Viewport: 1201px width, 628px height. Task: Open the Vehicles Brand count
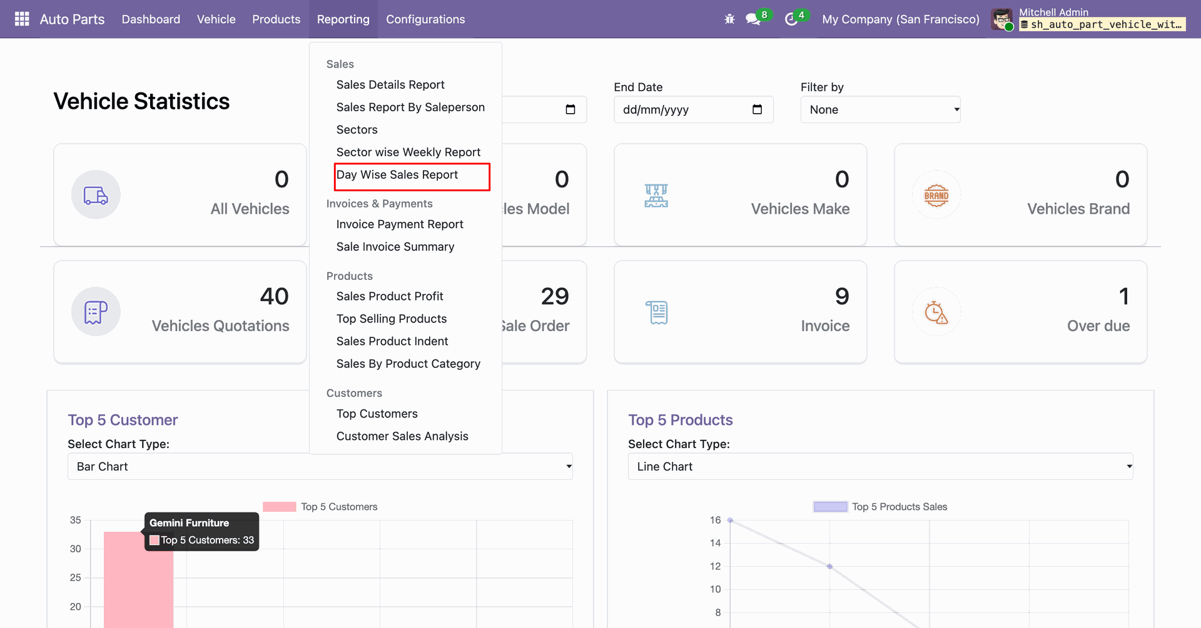coord(1122,180)
